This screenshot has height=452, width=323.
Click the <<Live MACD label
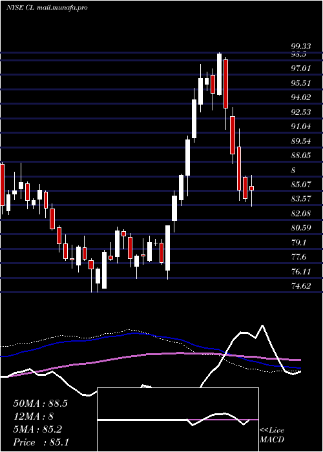pos(272,435)
